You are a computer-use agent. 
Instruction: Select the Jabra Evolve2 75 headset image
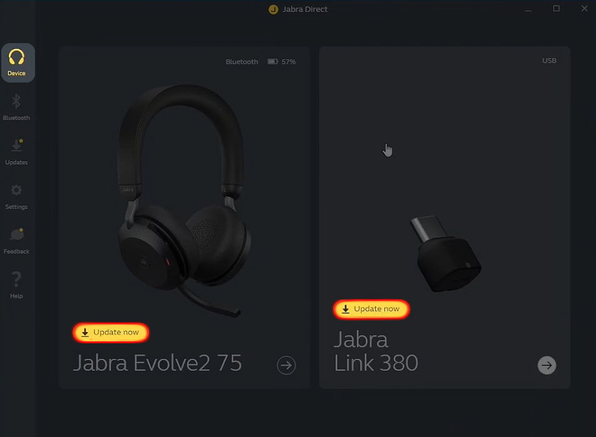184,201
